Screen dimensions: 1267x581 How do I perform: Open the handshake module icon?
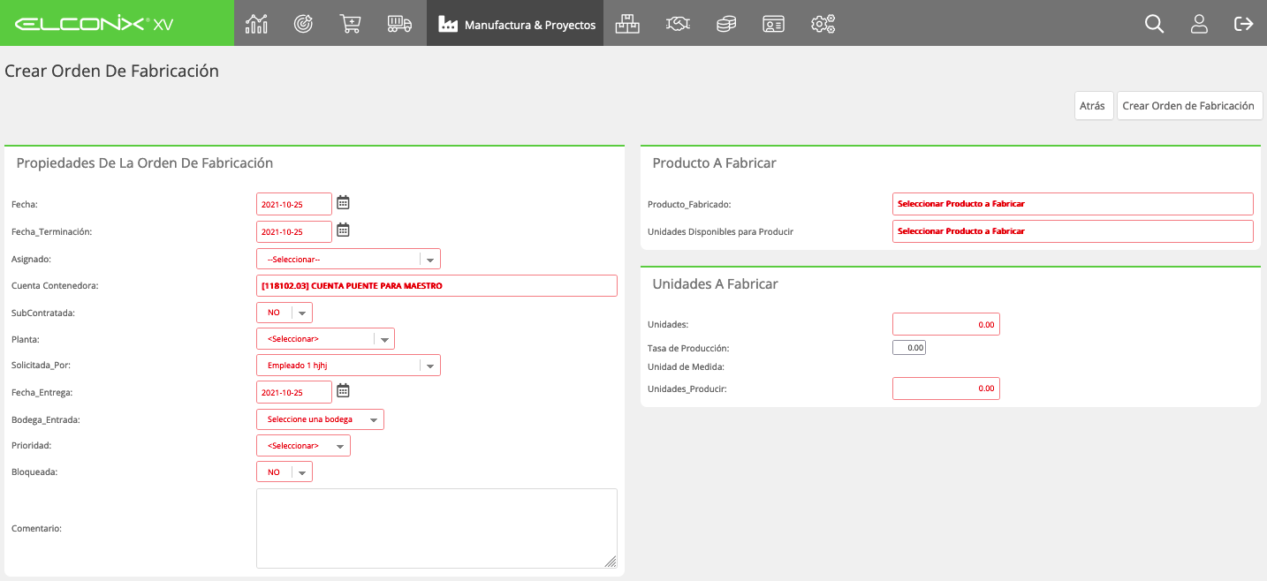coord(678,24)
